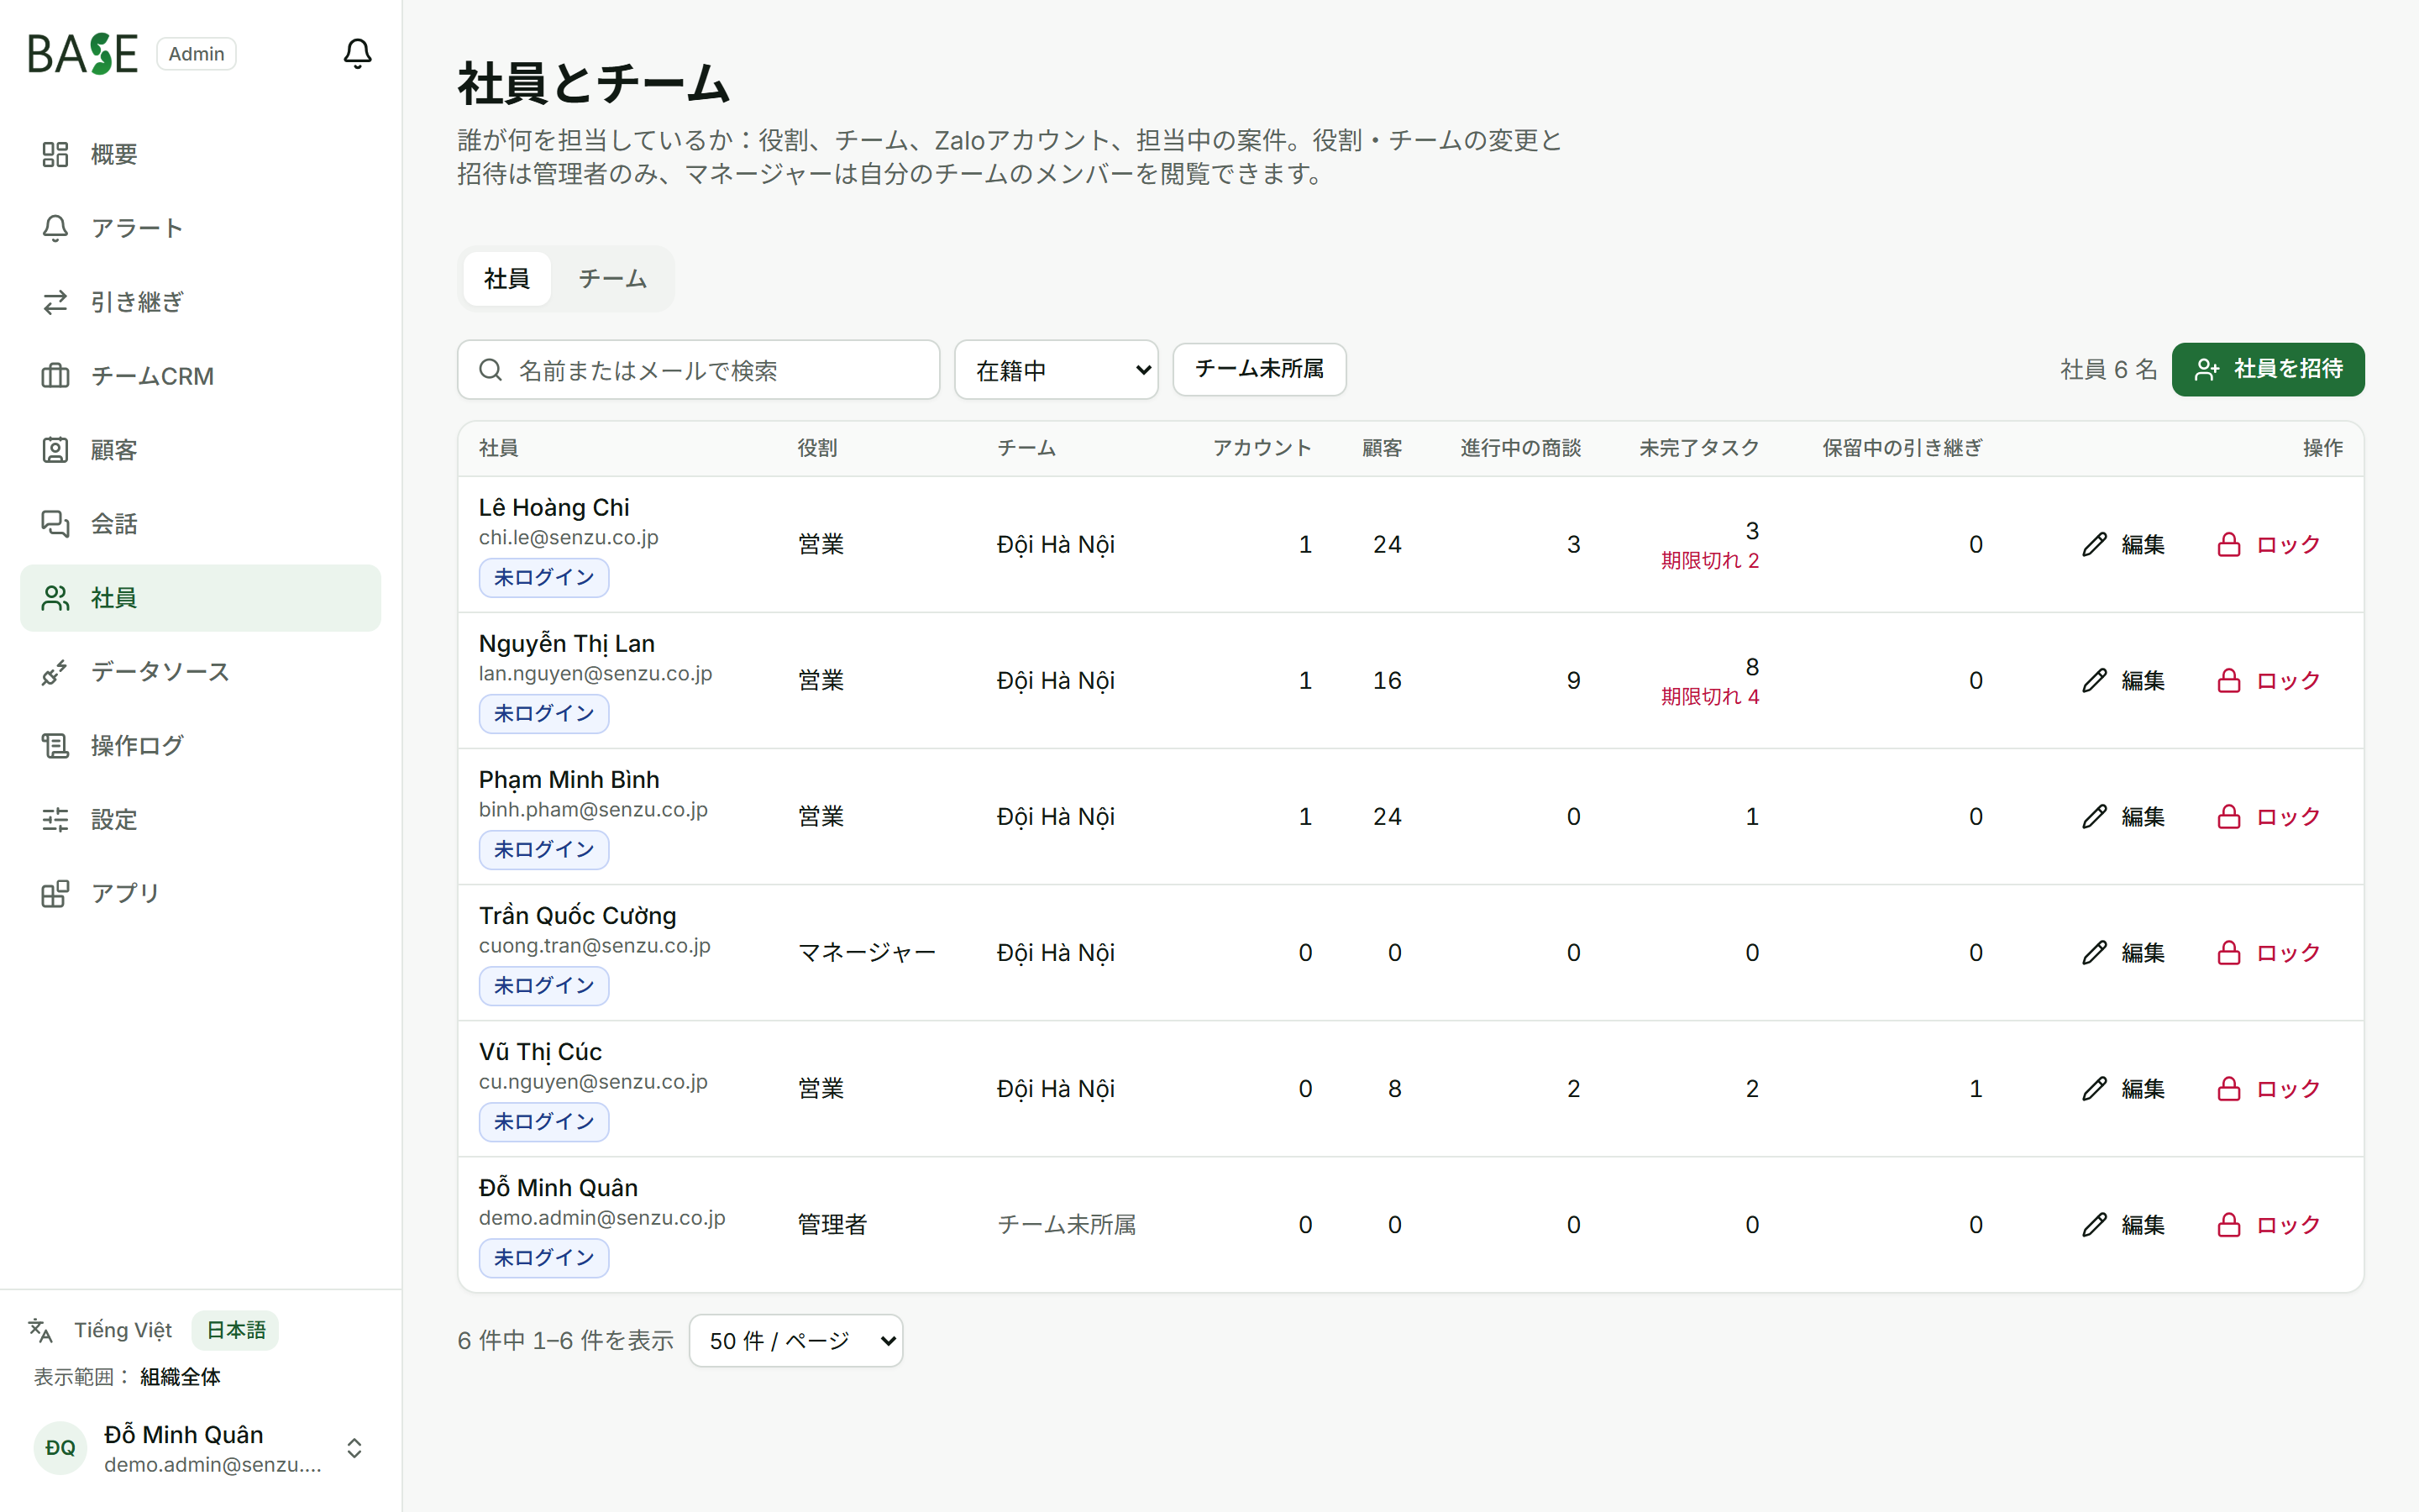2419x1512 pixels.
Task: Open the 50 件 / ページ page-size dropdown
Action: click(x=795, y=1340)
